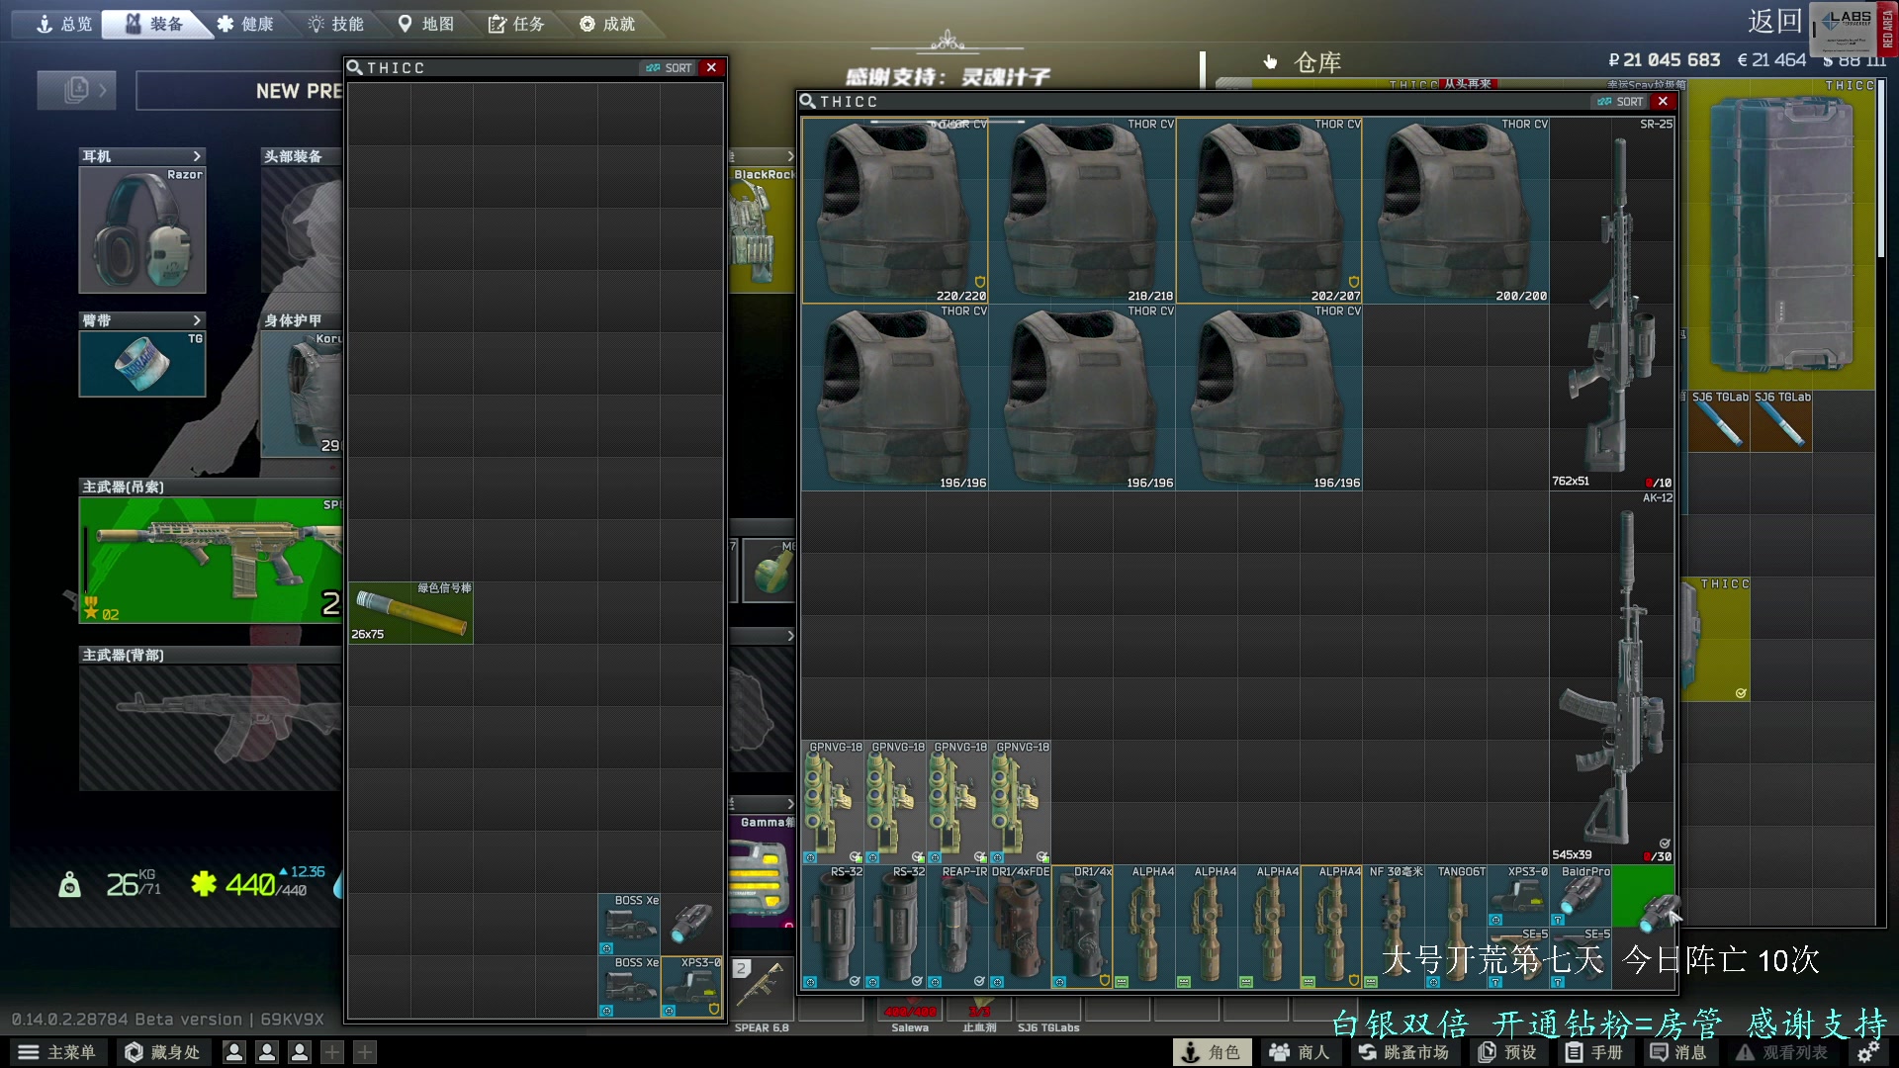1899x1068 pixels.
Task: Click the carried weight value 26/71 KG
Action: pyautogui.click(x=133, y=883)
